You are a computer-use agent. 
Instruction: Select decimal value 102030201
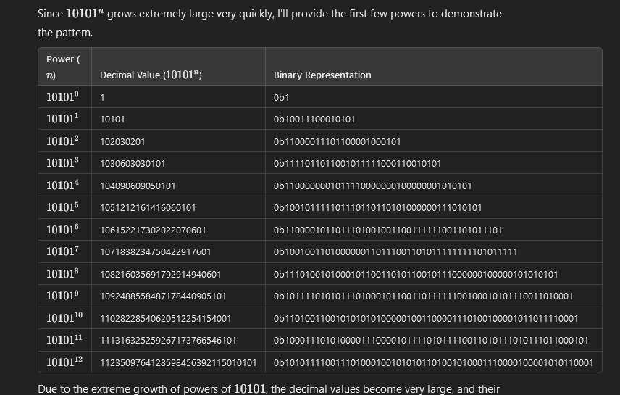pos(122,142)
